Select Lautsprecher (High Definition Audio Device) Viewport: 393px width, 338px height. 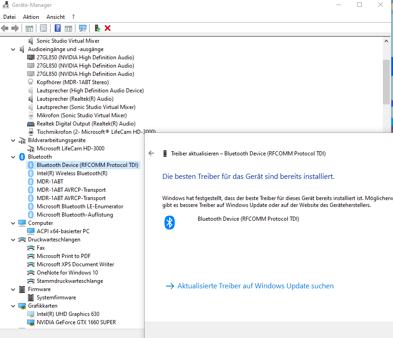(90, 91)
